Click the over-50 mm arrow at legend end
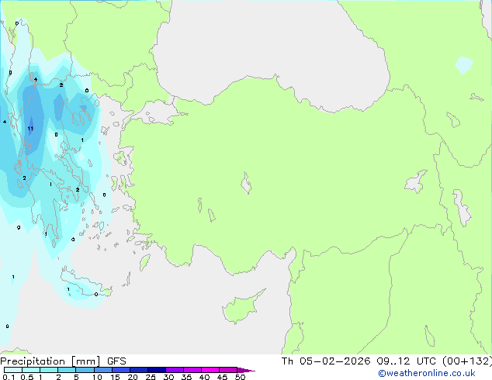The height and width of the screenshot is (380, 492). point(246,370)
